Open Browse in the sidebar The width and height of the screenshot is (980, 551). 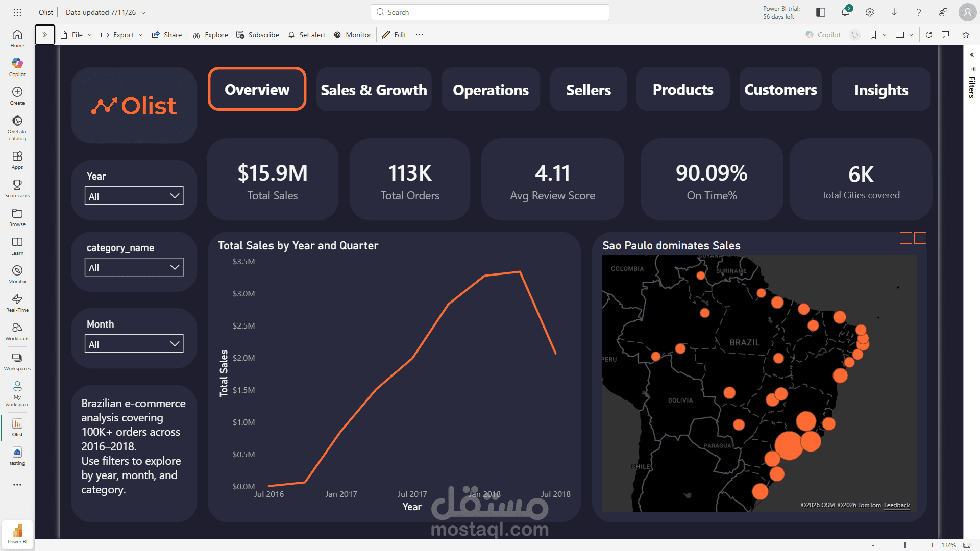(17, 217)
